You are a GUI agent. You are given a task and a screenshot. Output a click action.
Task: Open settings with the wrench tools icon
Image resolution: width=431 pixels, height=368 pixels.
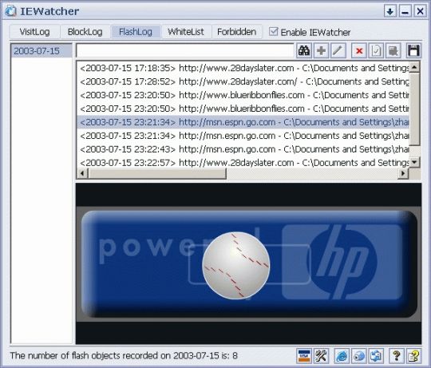[321, 356]
